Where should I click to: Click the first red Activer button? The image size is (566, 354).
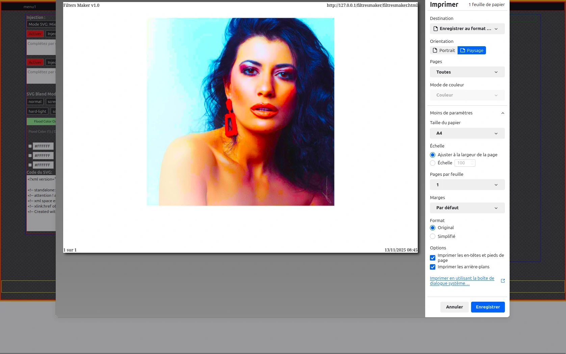click(35, 34)
